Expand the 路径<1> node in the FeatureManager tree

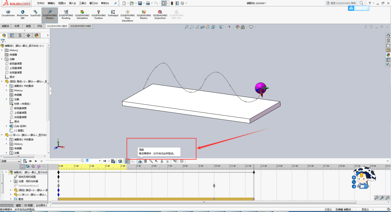point(2,81)
